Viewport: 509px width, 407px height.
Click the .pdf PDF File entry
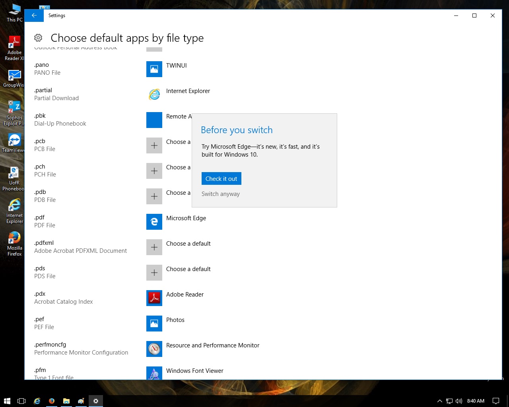pyautogui.click(x=45, y=221)
